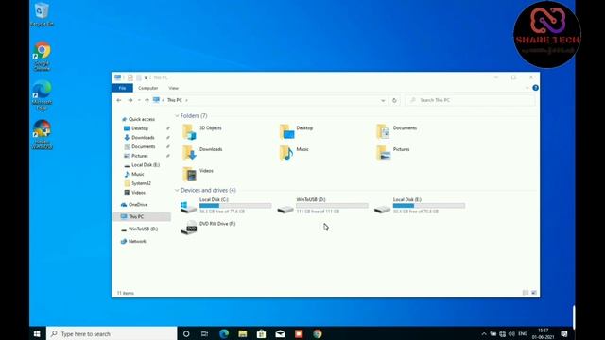Select the DVD RW Drive (F:)
Image resolution: width=605 pixels, height=340 pixels.
208,228
